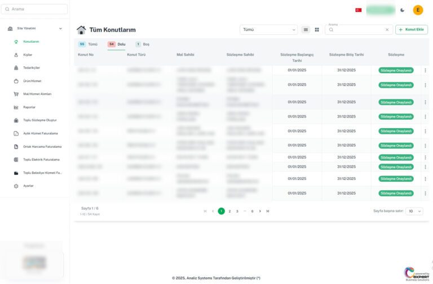The image size is (433, 284).
Task: Go to page 2 of results
Action: [x=229, y=211]
